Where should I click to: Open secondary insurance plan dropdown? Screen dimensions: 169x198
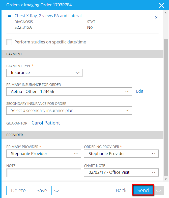[69, 110]
